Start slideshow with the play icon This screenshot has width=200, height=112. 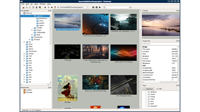(100, 7)
